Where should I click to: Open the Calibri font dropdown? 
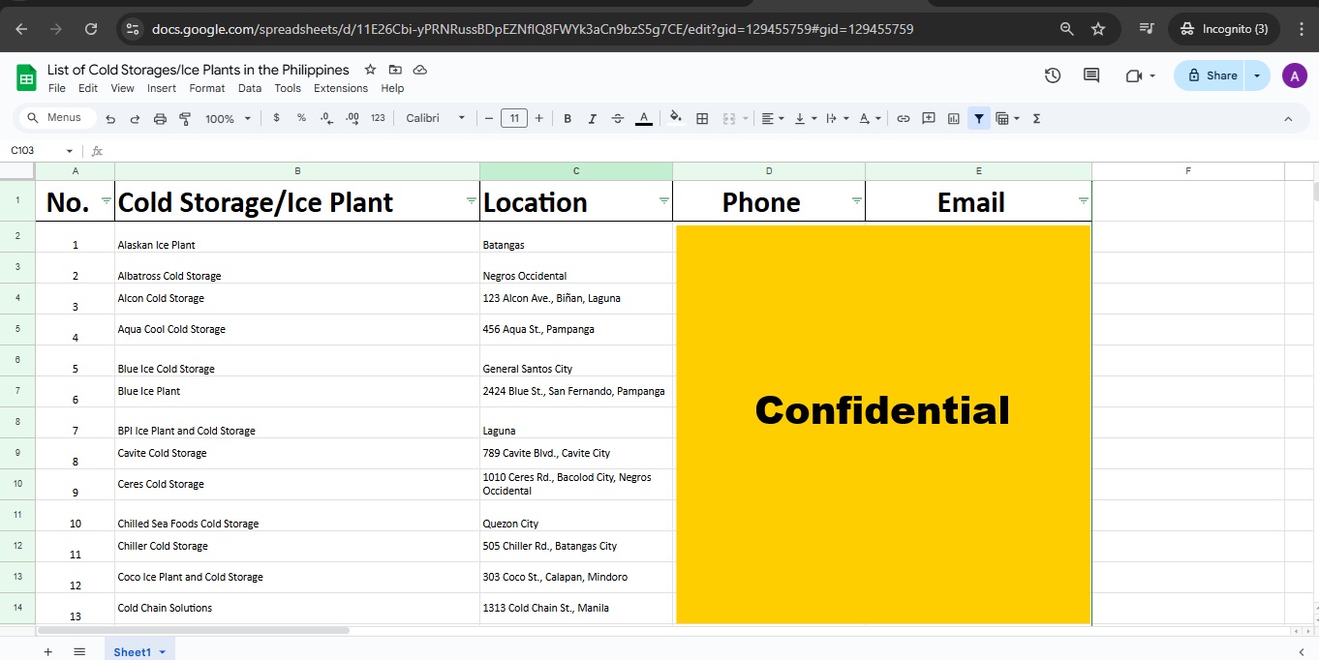coord(435,118)
